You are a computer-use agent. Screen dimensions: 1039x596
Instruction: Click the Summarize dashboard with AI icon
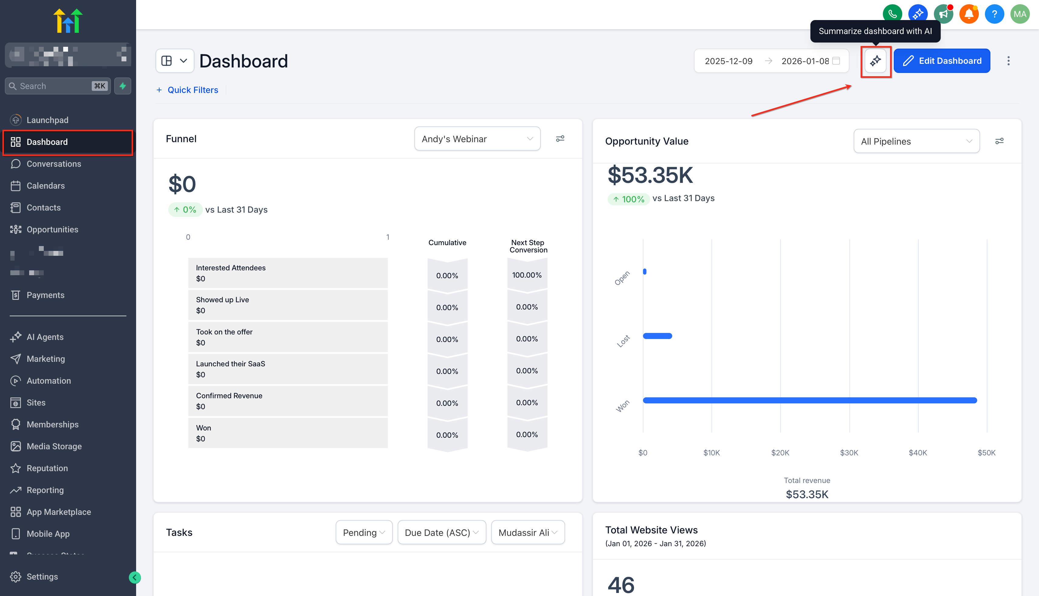[x=875, y=61]
